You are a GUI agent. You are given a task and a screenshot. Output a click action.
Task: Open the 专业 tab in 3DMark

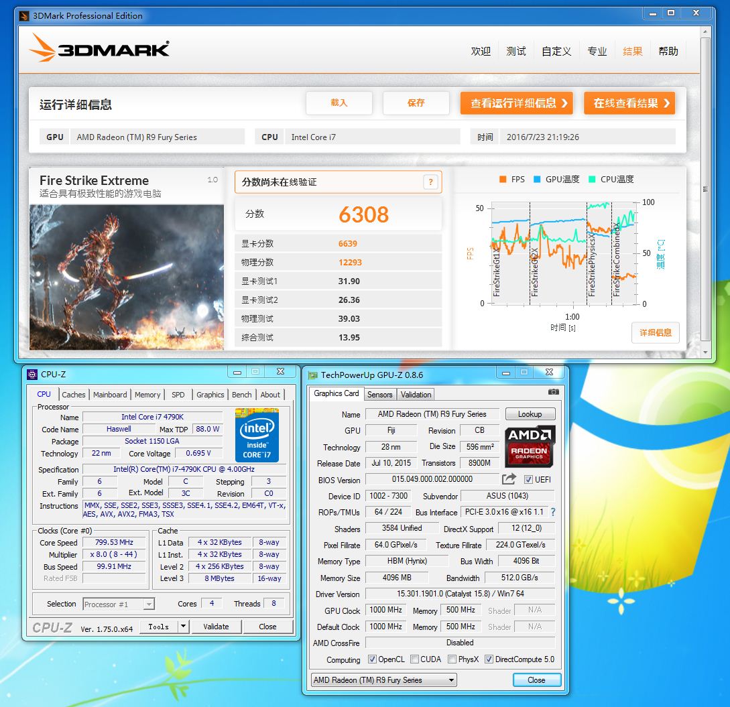click(x=597, y=51)
